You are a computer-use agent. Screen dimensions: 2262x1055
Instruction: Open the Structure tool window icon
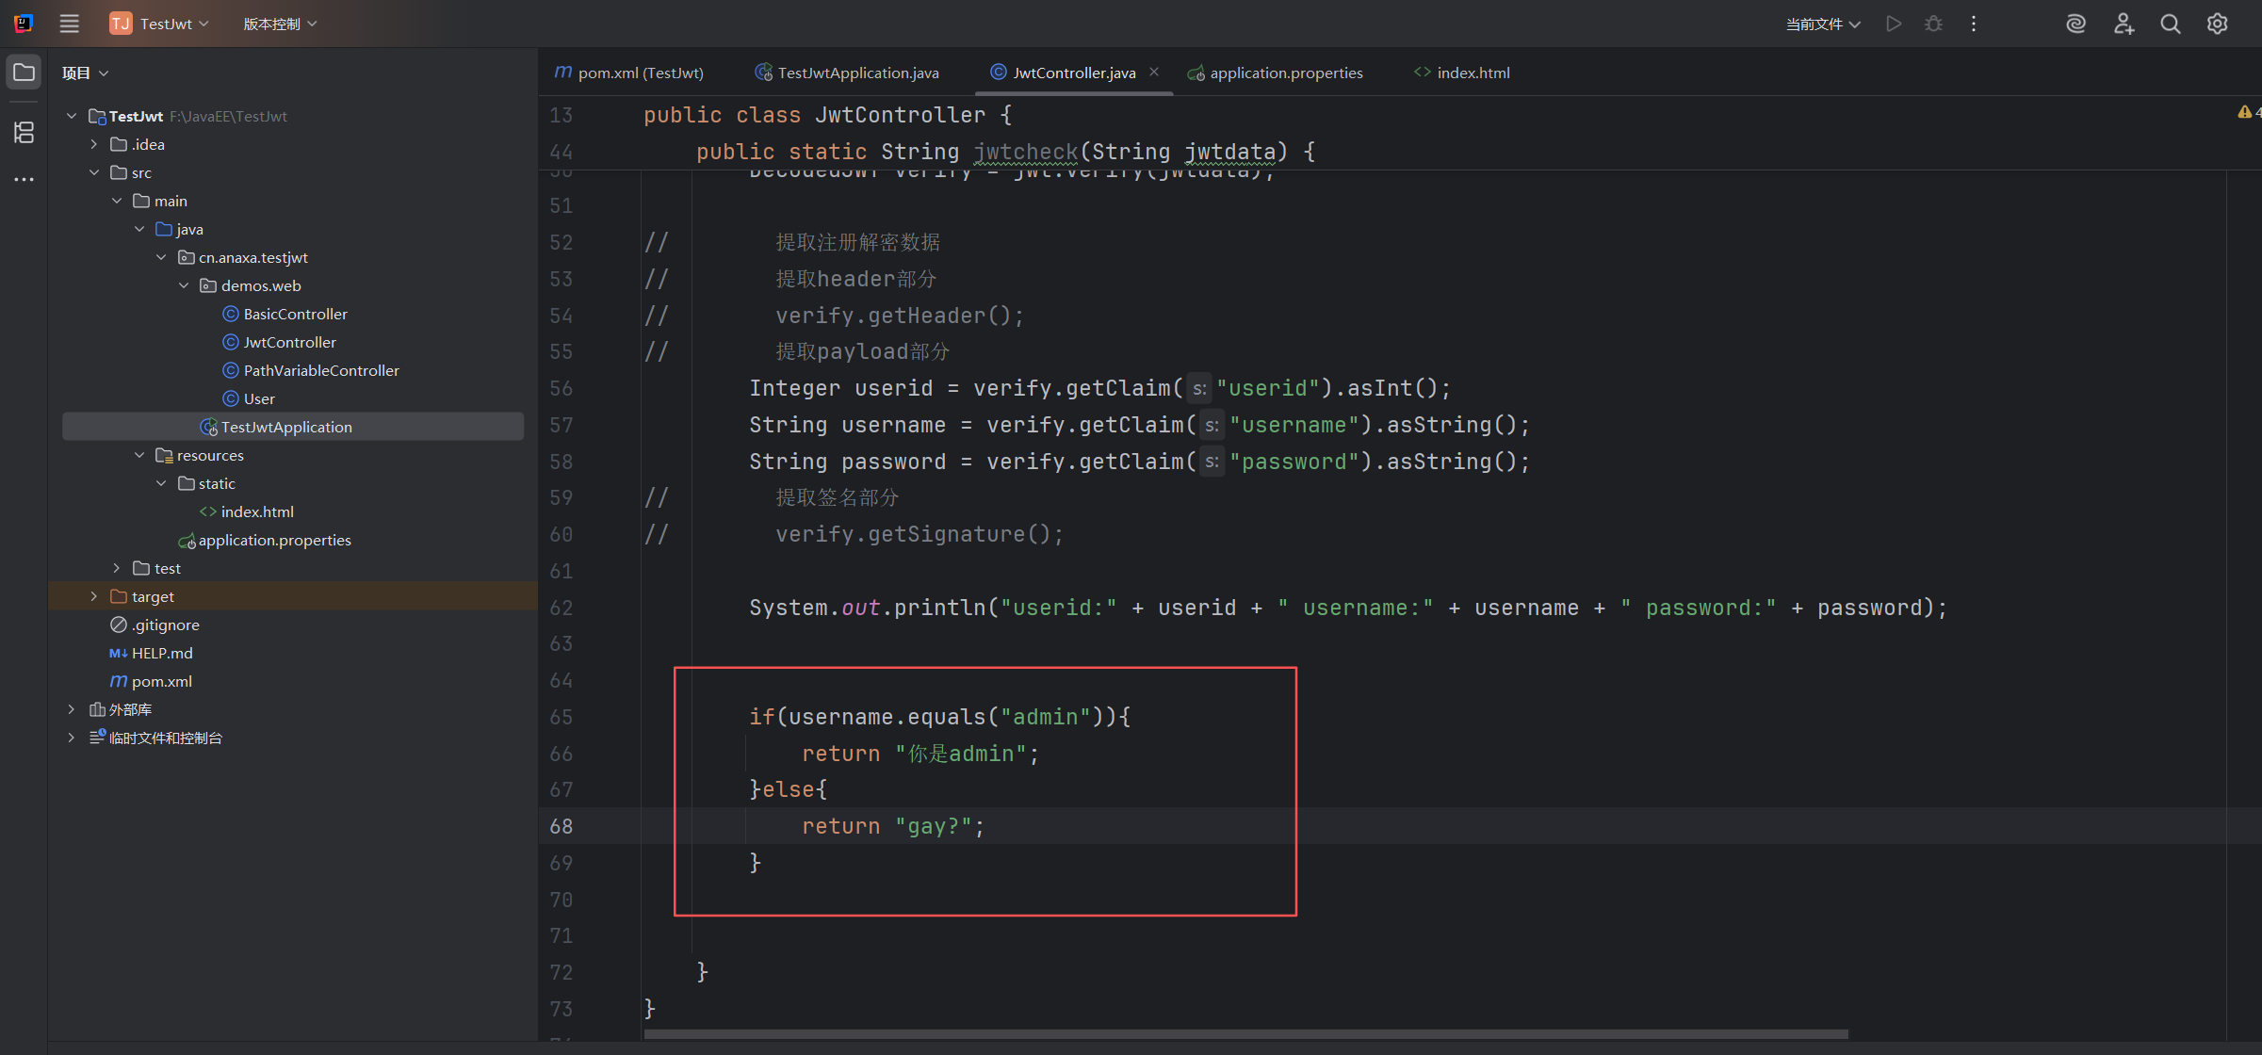pyautogui.click(x=24, y=132)
